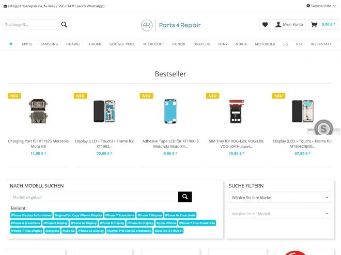Open the Honor menu
Screen dimensions: 341x255
pyautogui.click(x=179, y=44)
